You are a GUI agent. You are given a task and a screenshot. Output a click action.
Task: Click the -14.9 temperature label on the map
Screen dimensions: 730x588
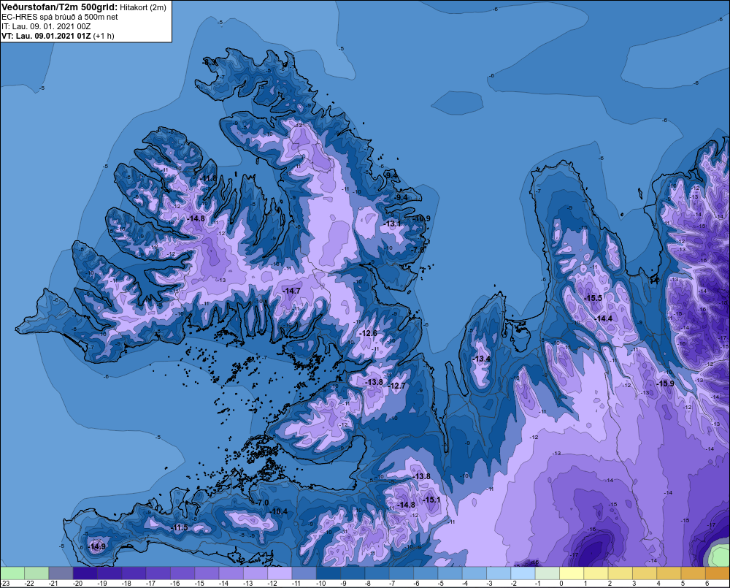coord(97,546)
